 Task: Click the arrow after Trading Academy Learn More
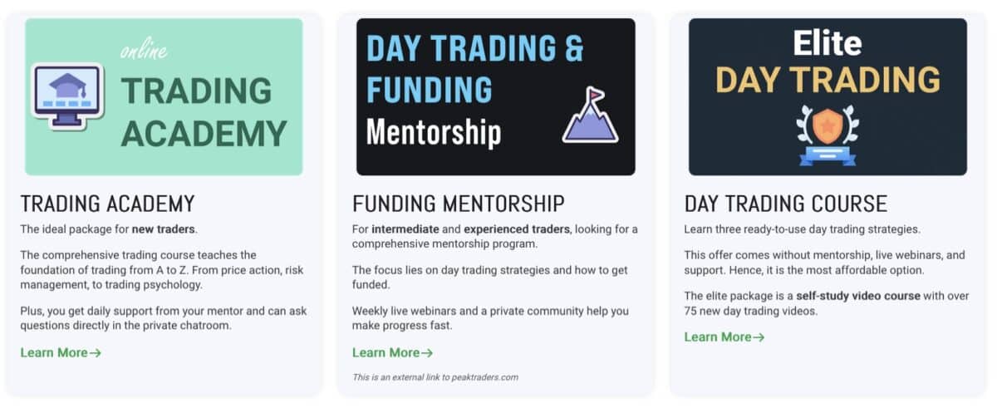click(96, 353)
